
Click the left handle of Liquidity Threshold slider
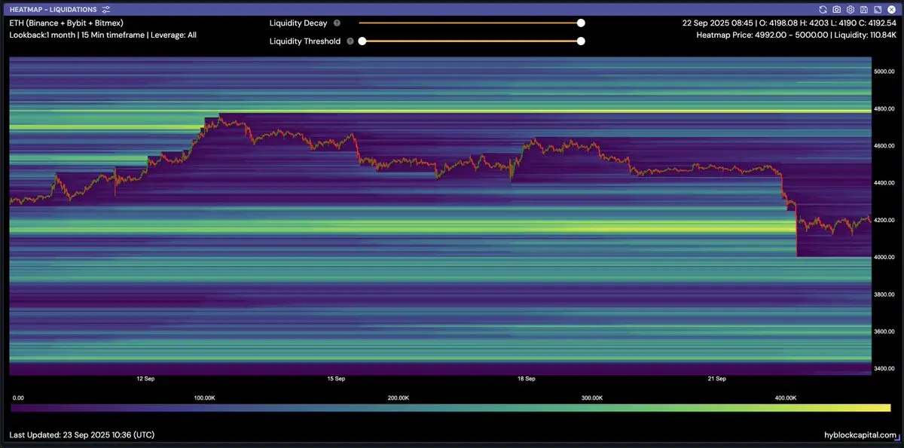point(362,41)
